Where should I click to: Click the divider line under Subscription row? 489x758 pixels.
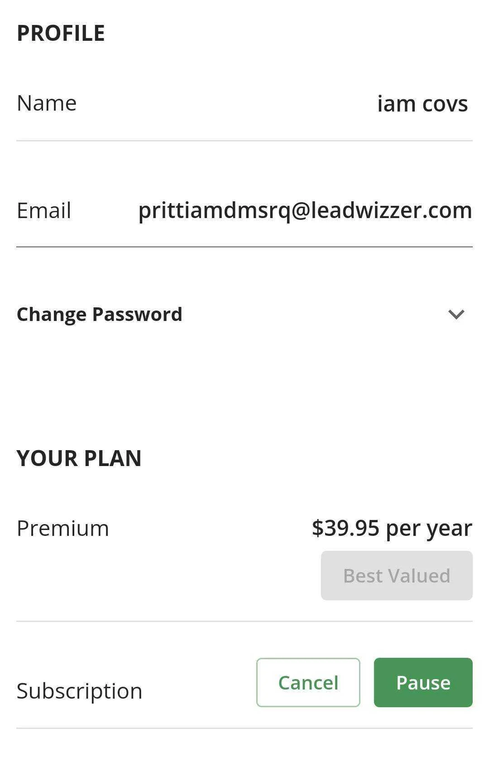pyautogui.click(x=244, y=728)
